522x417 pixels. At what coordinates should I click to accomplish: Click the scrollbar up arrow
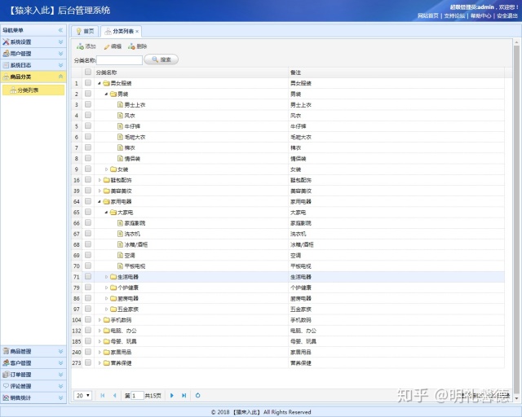(x=516, y=42)
